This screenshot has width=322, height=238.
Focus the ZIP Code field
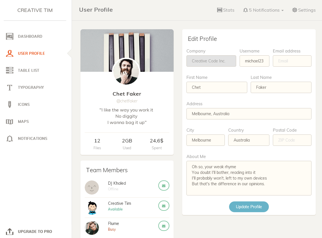292,140
